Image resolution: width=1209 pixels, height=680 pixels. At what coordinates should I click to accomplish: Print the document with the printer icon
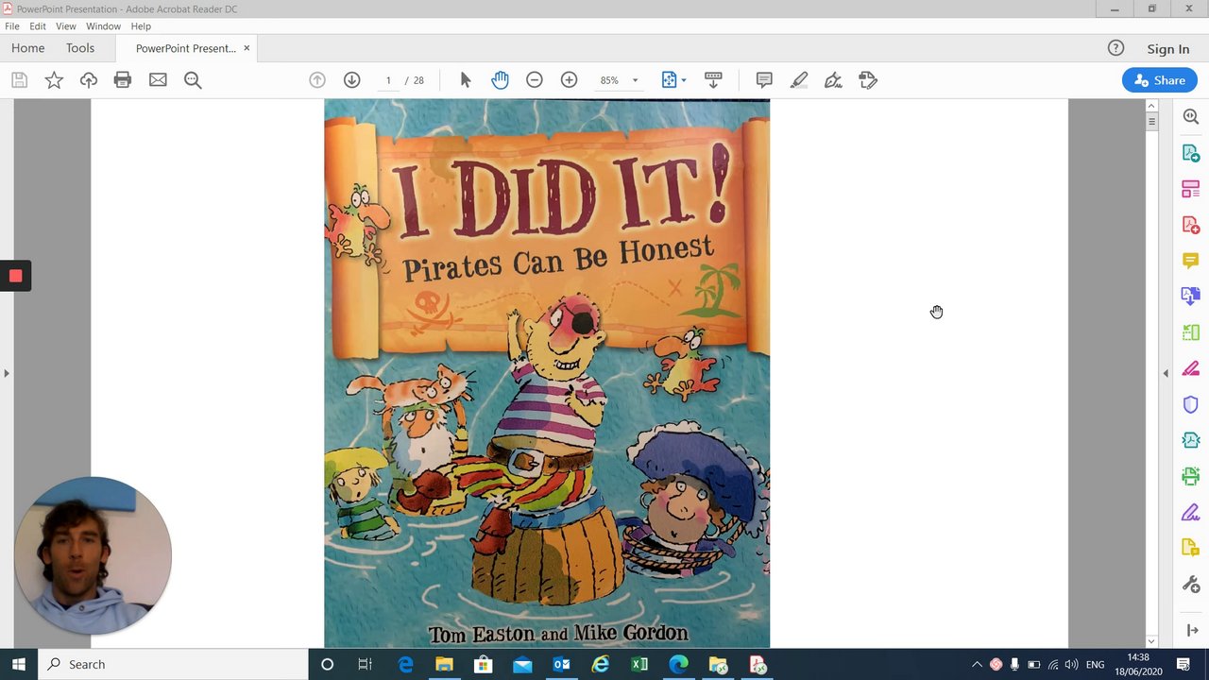(123, 80)
